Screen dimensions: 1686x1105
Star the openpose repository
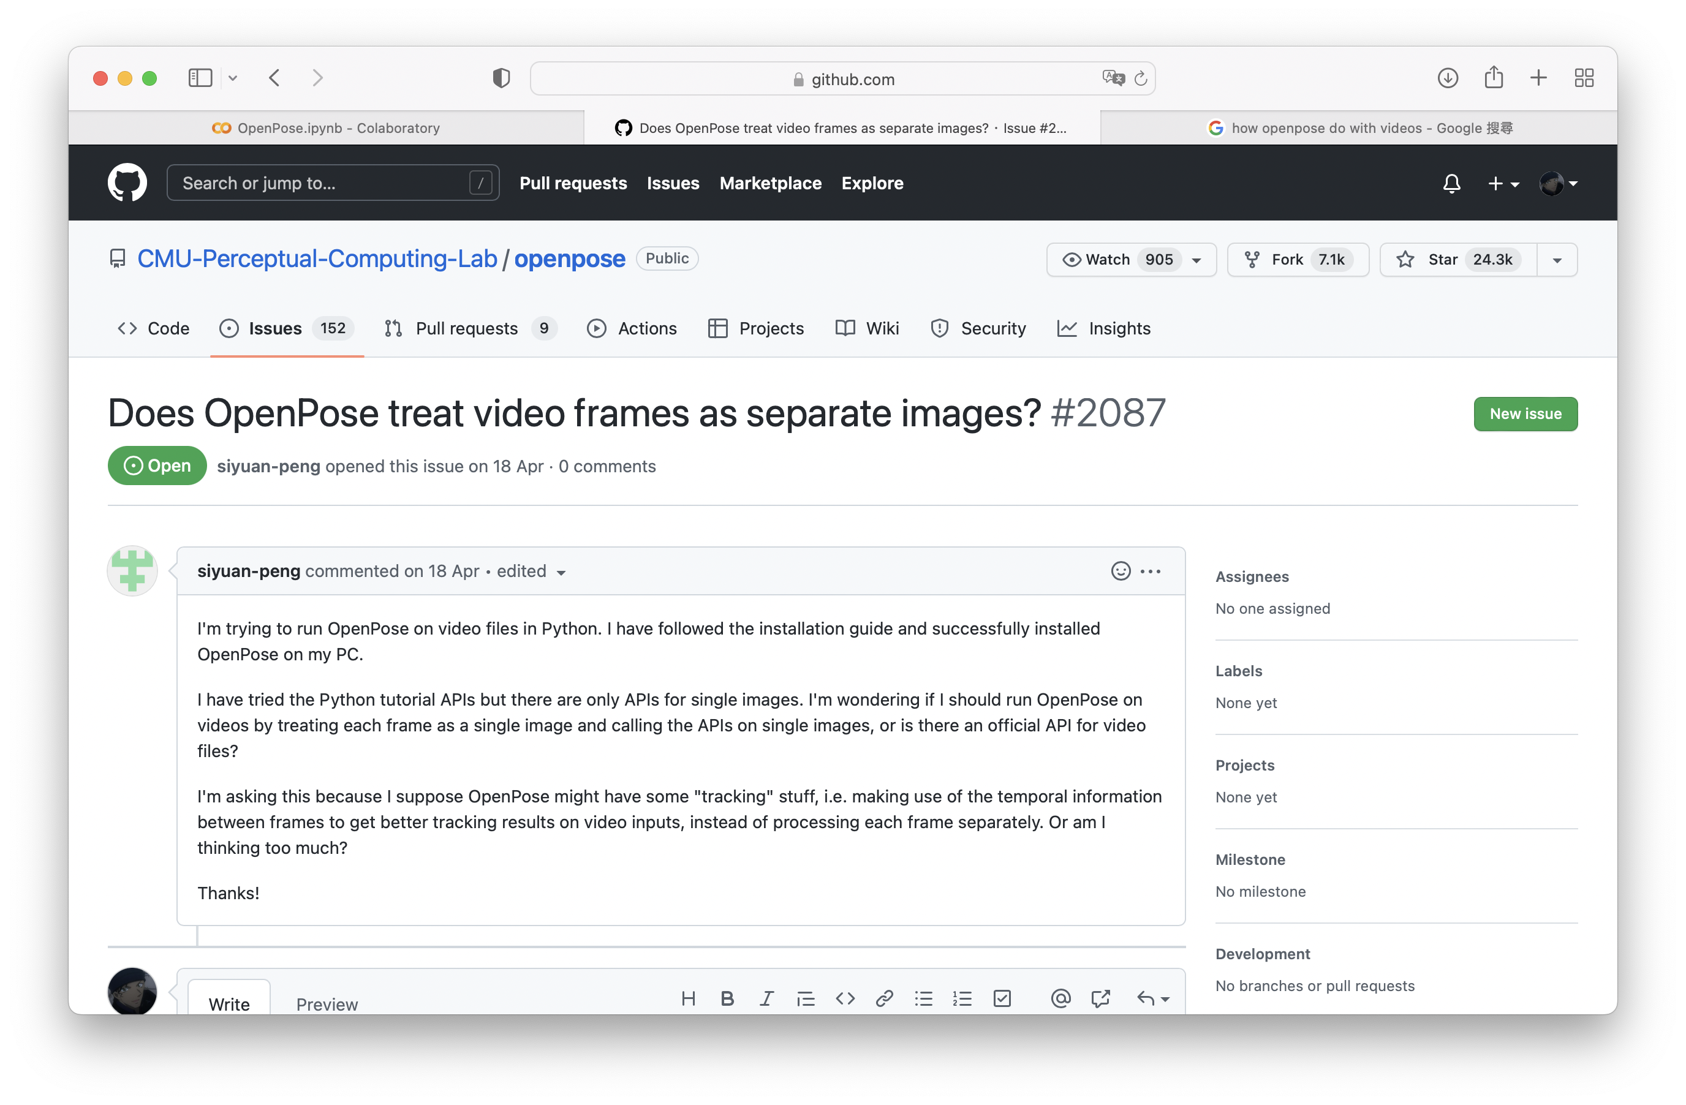tap(1458, 260)
